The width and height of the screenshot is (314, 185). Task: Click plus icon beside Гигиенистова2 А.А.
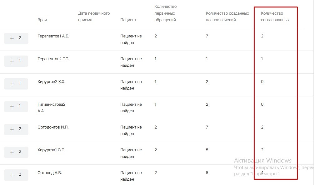[12, 107]
